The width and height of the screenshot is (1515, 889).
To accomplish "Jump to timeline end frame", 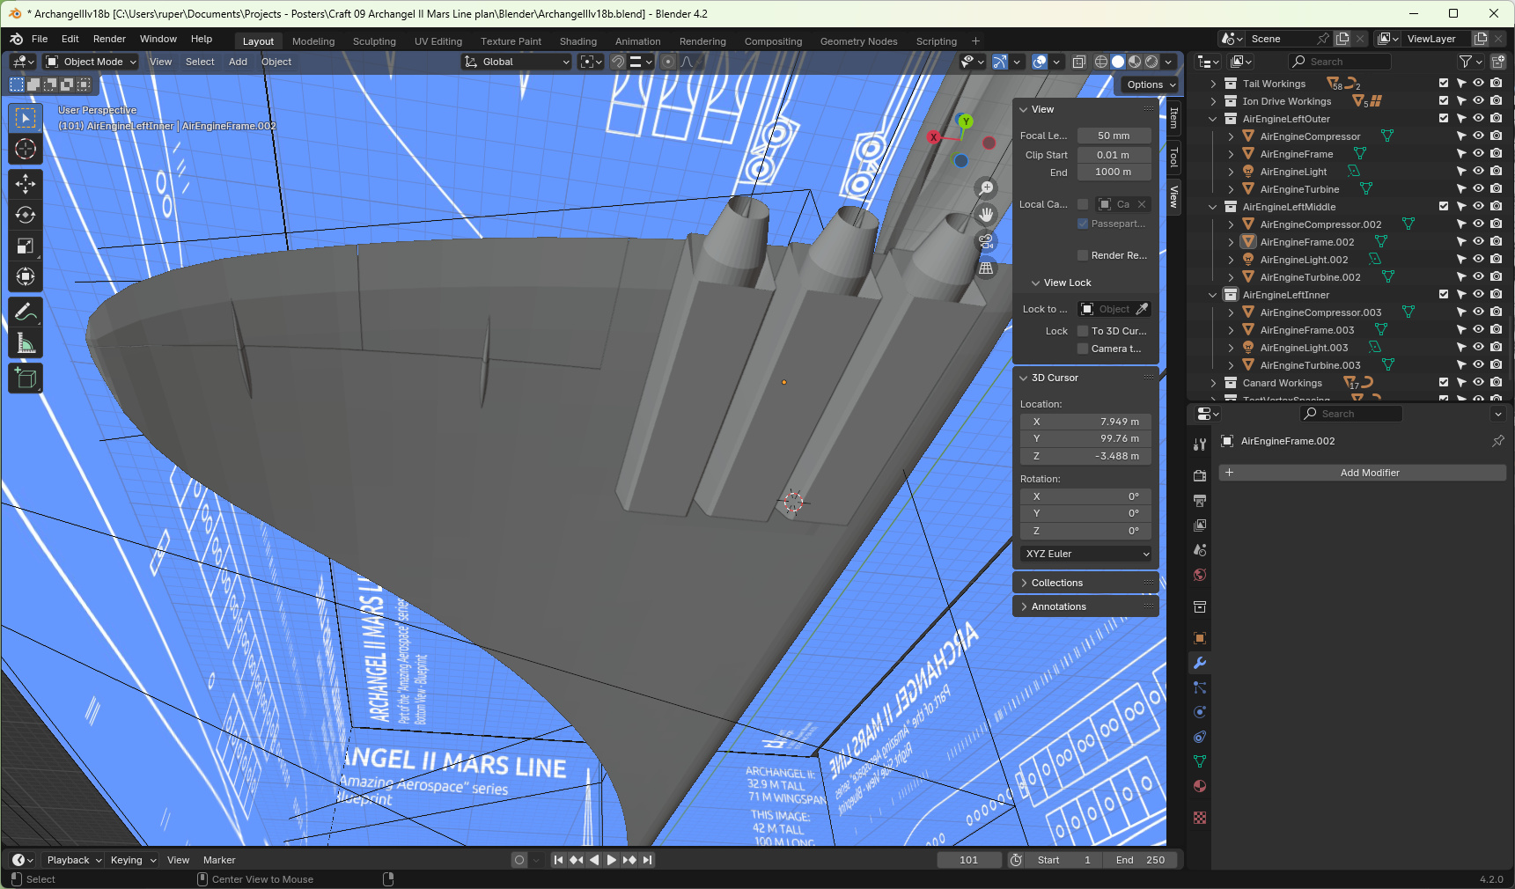I will (x=648, y=860).
